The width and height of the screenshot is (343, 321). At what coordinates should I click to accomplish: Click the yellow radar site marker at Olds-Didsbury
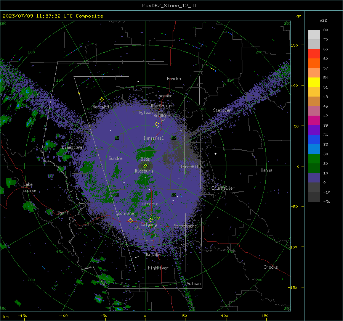coord(146,166)
